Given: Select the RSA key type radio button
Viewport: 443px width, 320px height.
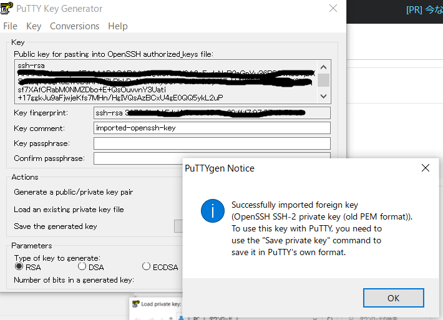Looking at the screenshot, I should (x=19, y=266).
